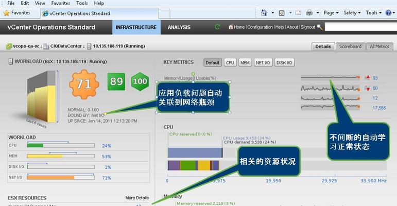Click the green square badge 89
397x206 pixels.
(x=116, y=81)
